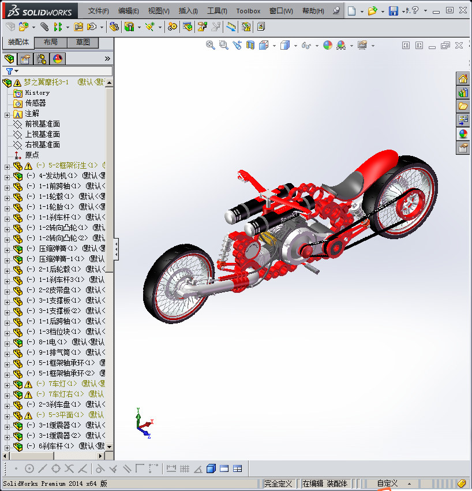Click the Exploded View icon
Image resolution: width=472 pixels, height=491 pixels.
click(203, 27)
